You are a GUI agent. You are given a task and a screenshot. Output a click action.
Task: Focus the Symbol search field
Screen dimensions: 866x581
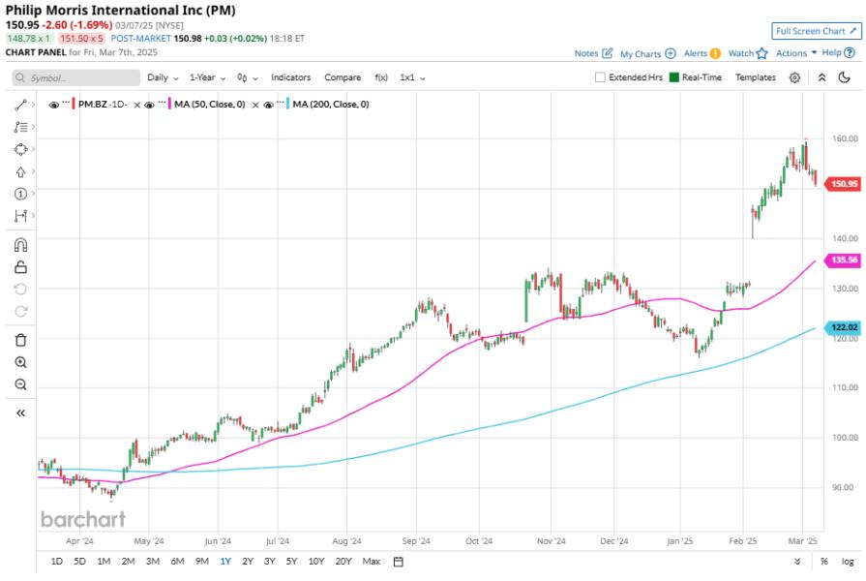76,77
